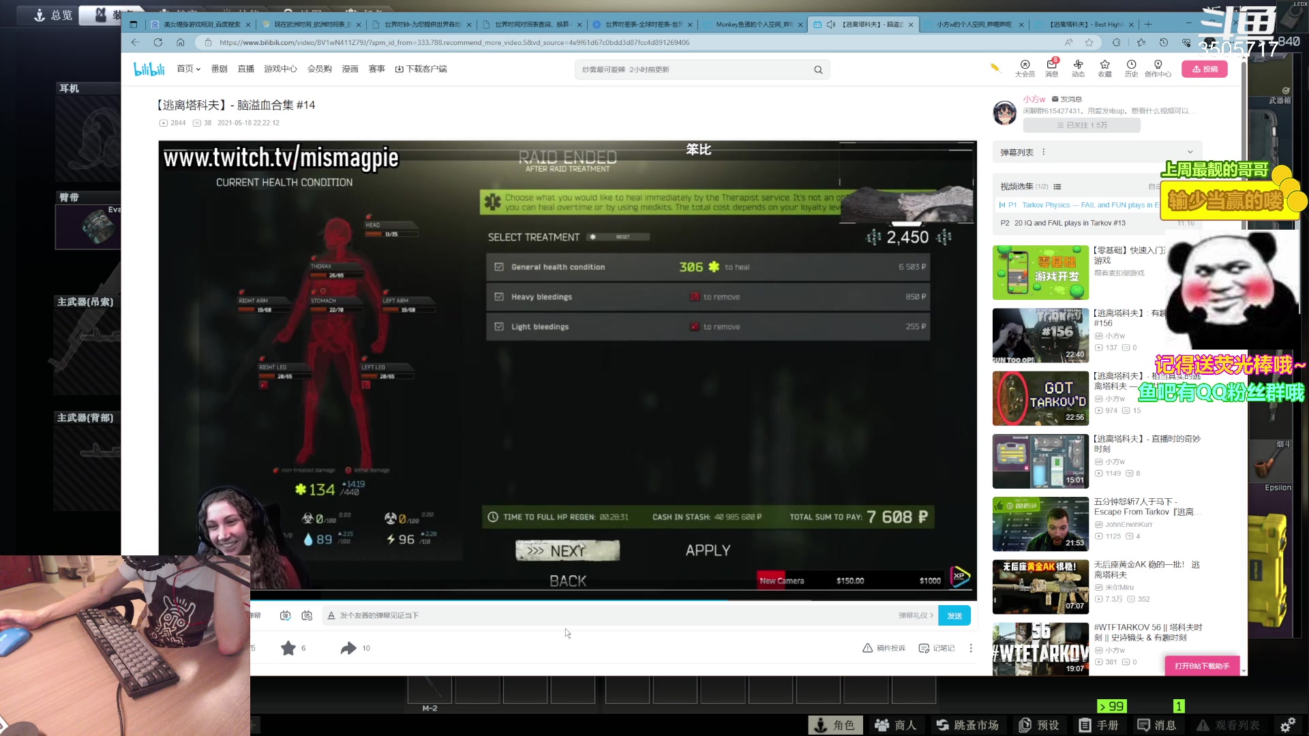
Task: Toggle video collection list view icon
Action: (x=1057, y=187)
